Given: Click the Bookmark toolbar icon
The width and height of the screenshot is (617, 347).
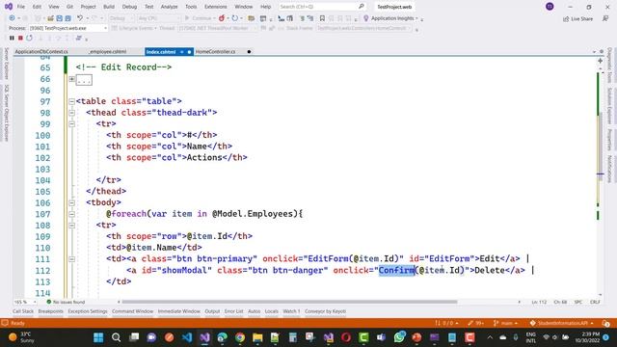Looking at the screenshot, I should [x=322, y=18].
